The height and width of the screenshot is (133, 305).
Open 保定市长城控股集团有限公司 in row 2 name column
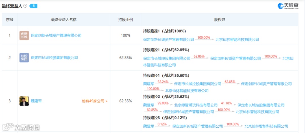coord(54,58)
